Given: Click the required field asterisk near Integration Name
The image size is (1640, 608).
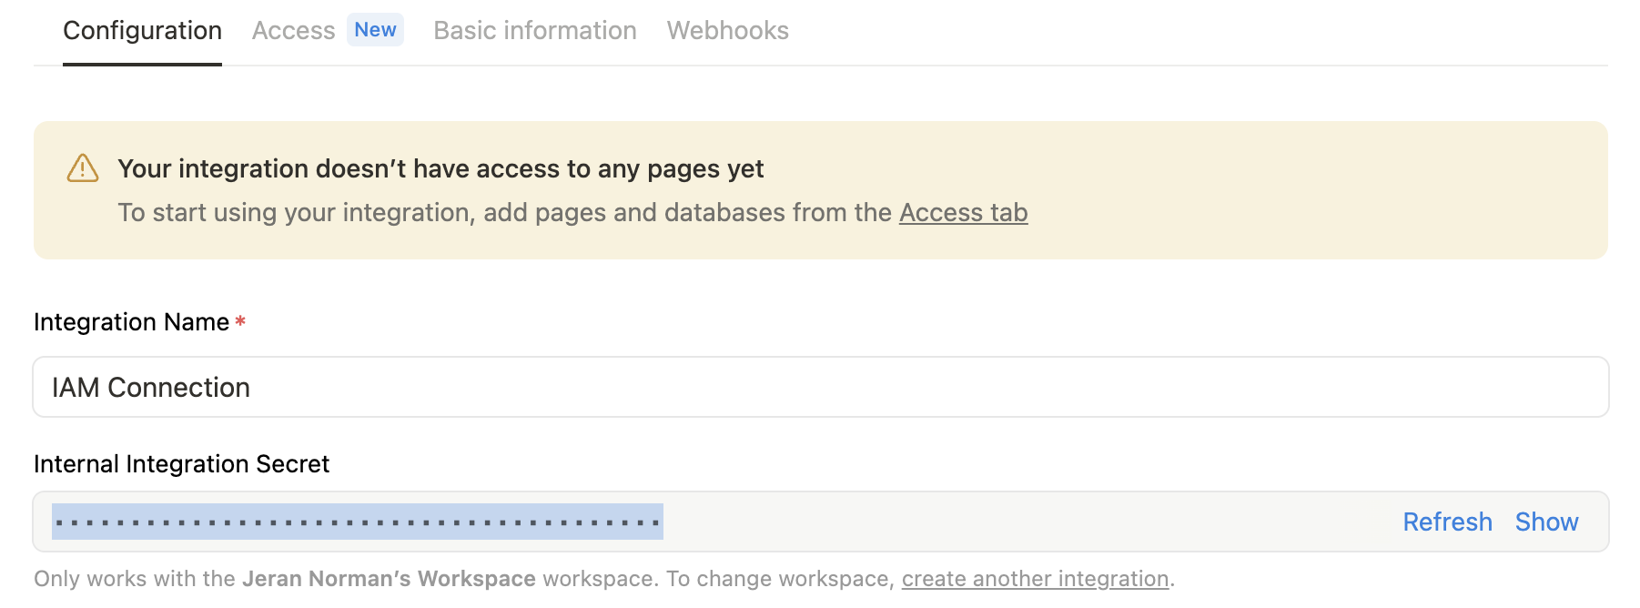Looking at the screenshot, I should point(238,320).
